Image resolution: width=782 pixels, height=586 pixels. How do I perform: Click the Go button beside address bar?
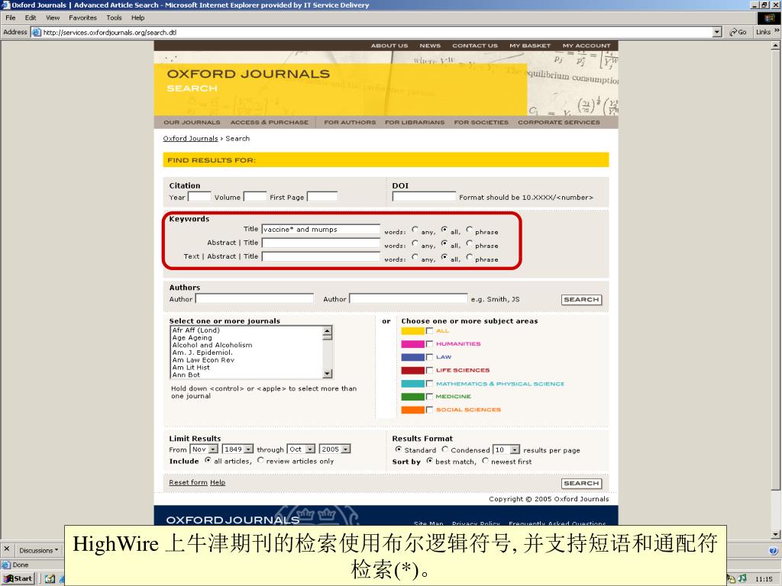pos(738,32)
